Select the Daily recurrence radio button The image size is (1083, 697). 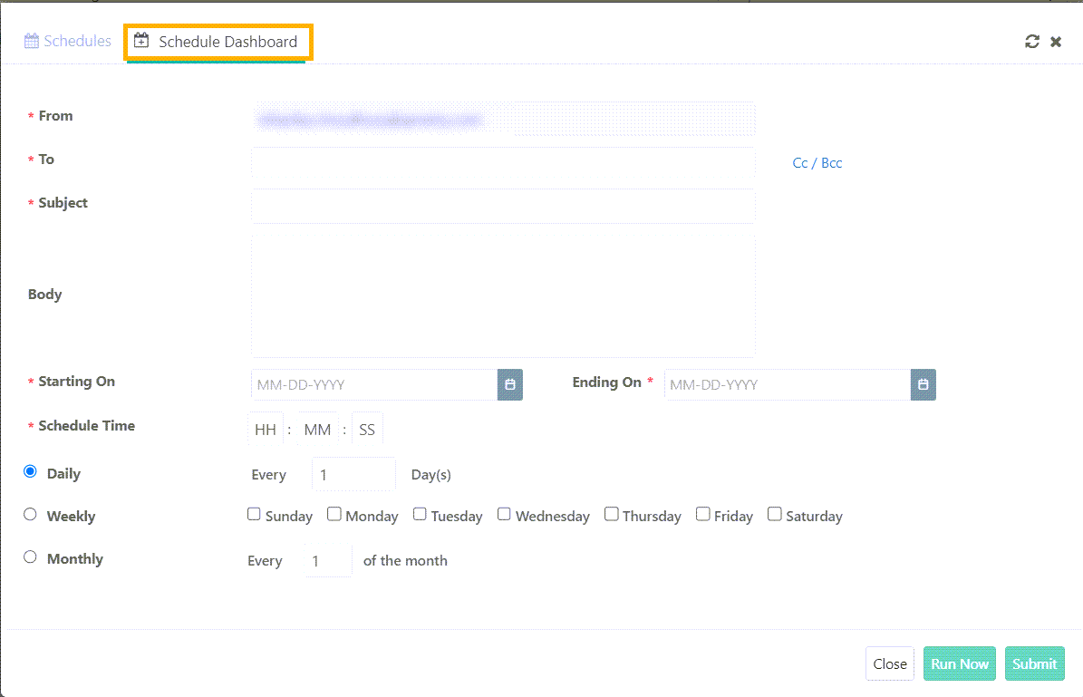[29, 472]
